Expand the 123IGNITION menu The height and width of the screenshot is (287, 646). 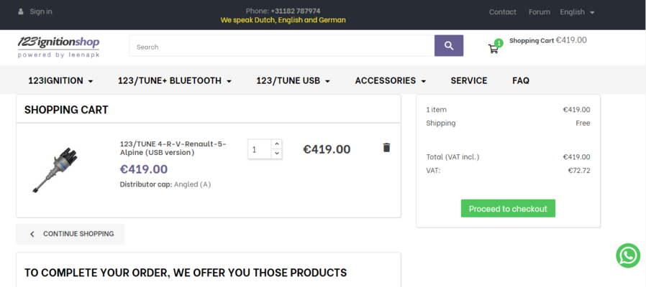60,80
